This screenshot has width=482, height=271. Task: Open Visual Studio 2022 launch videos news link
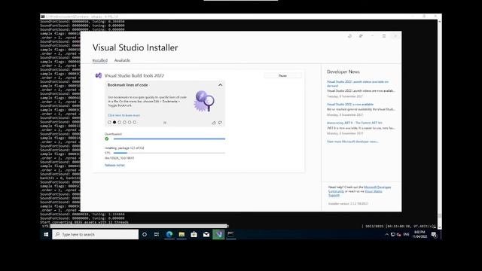(358, 84)
